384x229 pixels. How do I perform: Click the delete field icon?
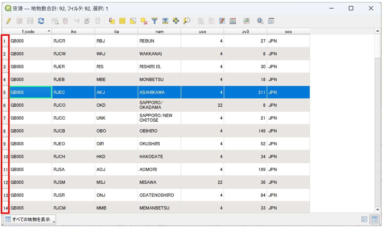point(212,21)
